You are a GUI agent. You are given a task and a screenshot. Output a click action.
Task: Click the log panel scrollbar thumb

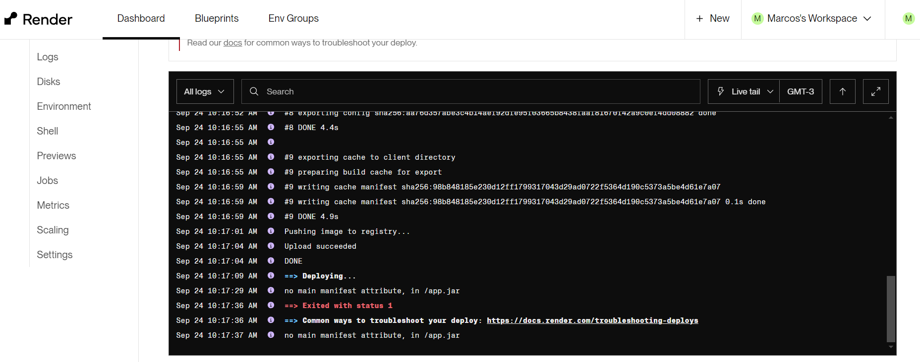(891, 309)
